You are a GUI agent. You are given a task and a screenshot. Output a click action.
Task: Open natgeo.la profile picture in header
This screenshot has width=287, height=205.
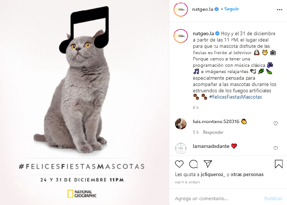181,10
